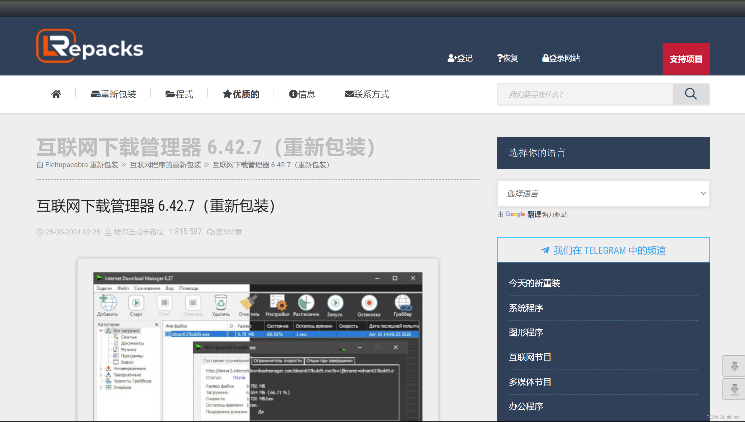745x422 pixels.
Task: Open the 程式 menu item
Action: (x=179, y=94)
